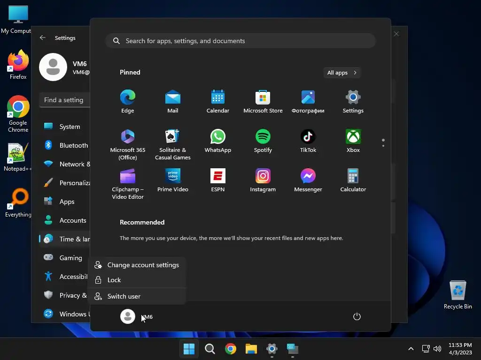Launch WhatsApp from pinned apps
This screenshot has width=481, height=360.
click(x=218, y=141)
